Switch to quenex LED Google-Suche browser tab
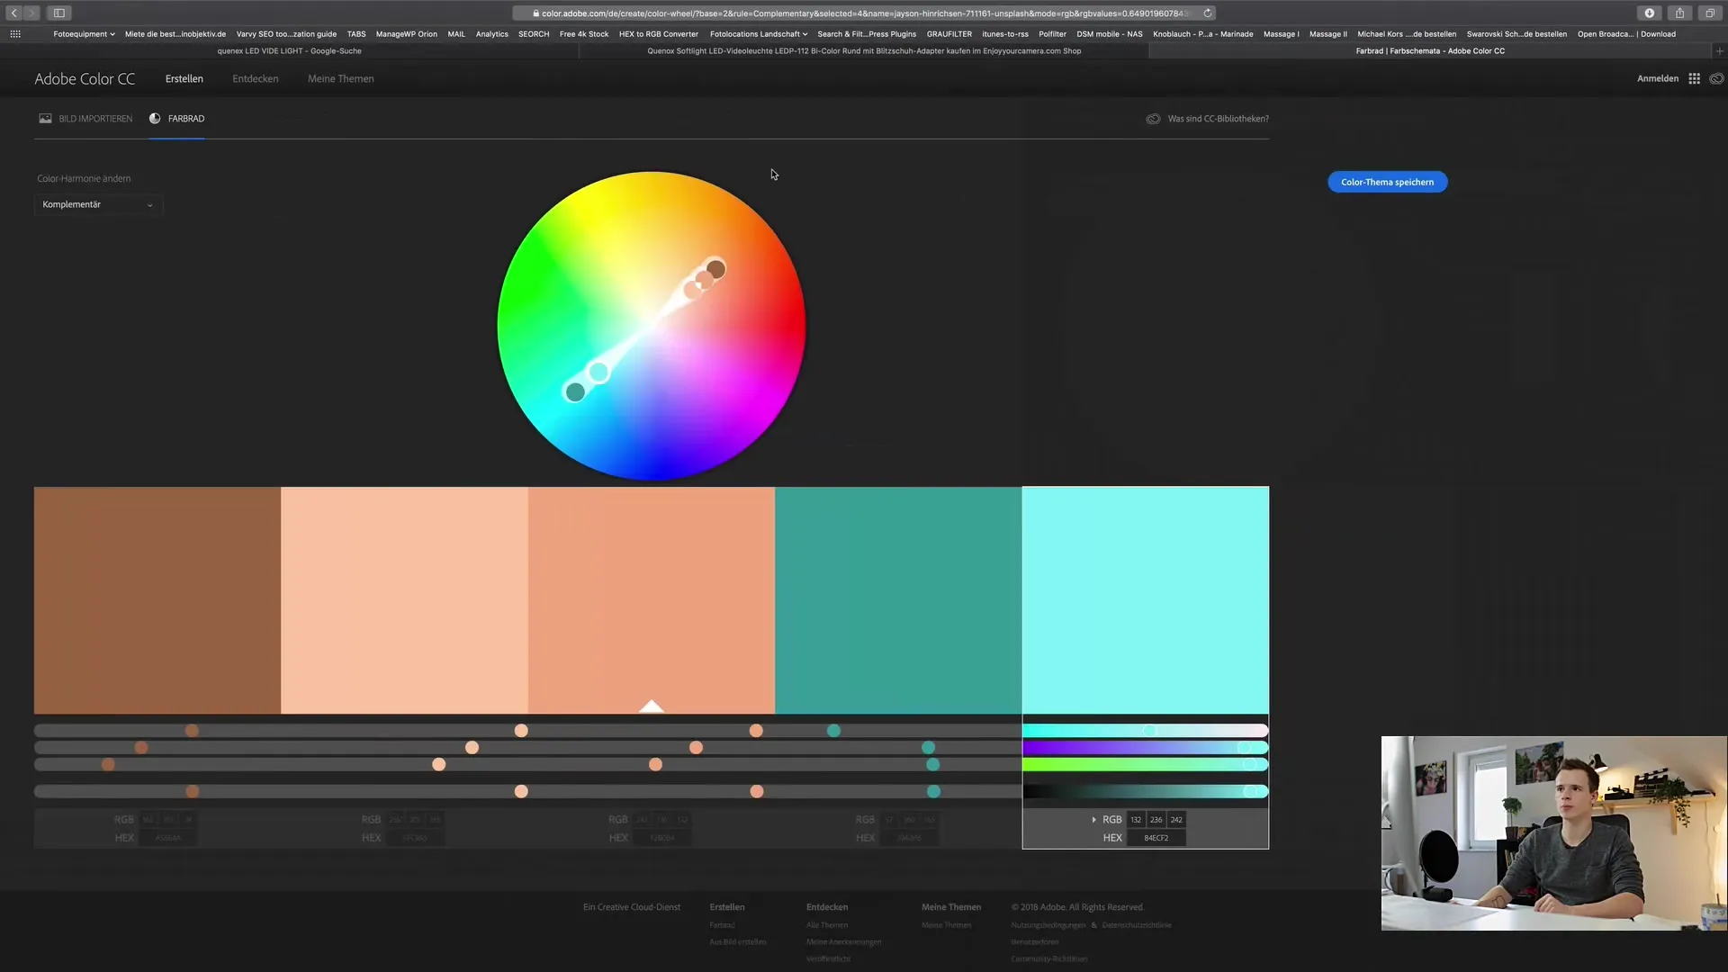The width and height of the screenshot is (1728, 972). pos(289,51)
